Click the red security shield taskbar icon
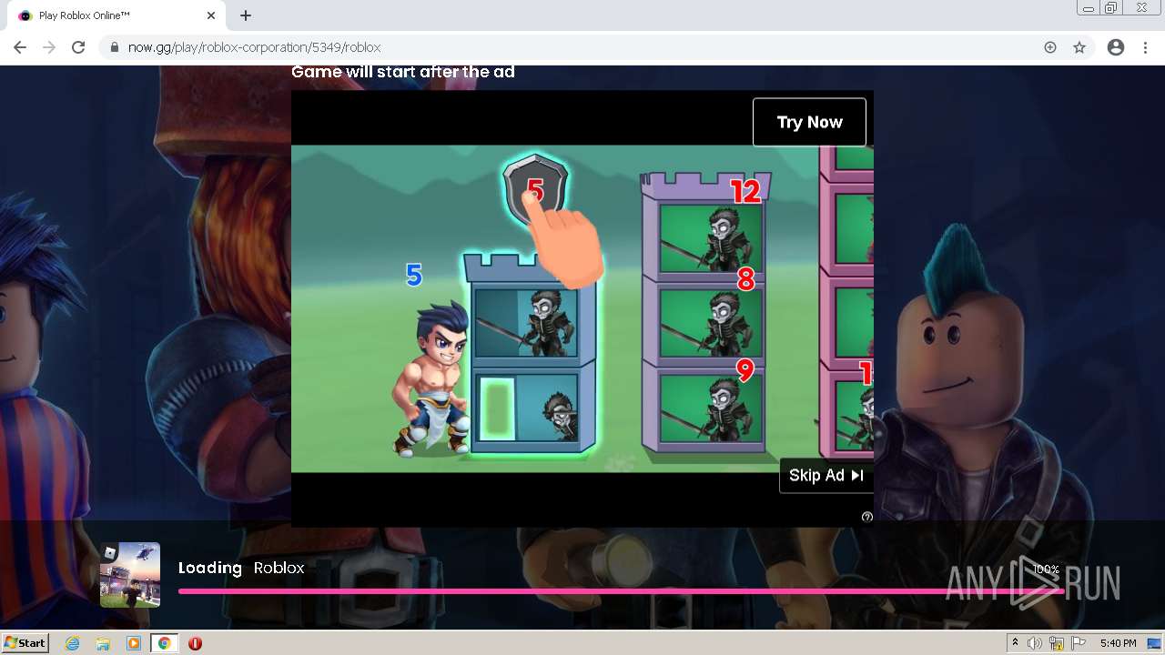Screen dimensions: 1165x655 pos(195,643)
